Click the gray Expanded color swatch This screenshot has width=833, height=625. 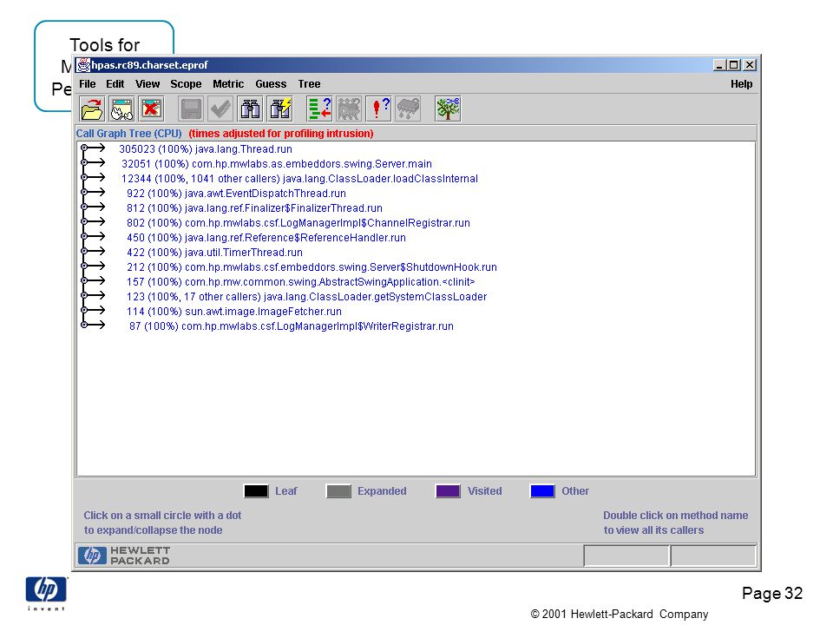point(338,491)
